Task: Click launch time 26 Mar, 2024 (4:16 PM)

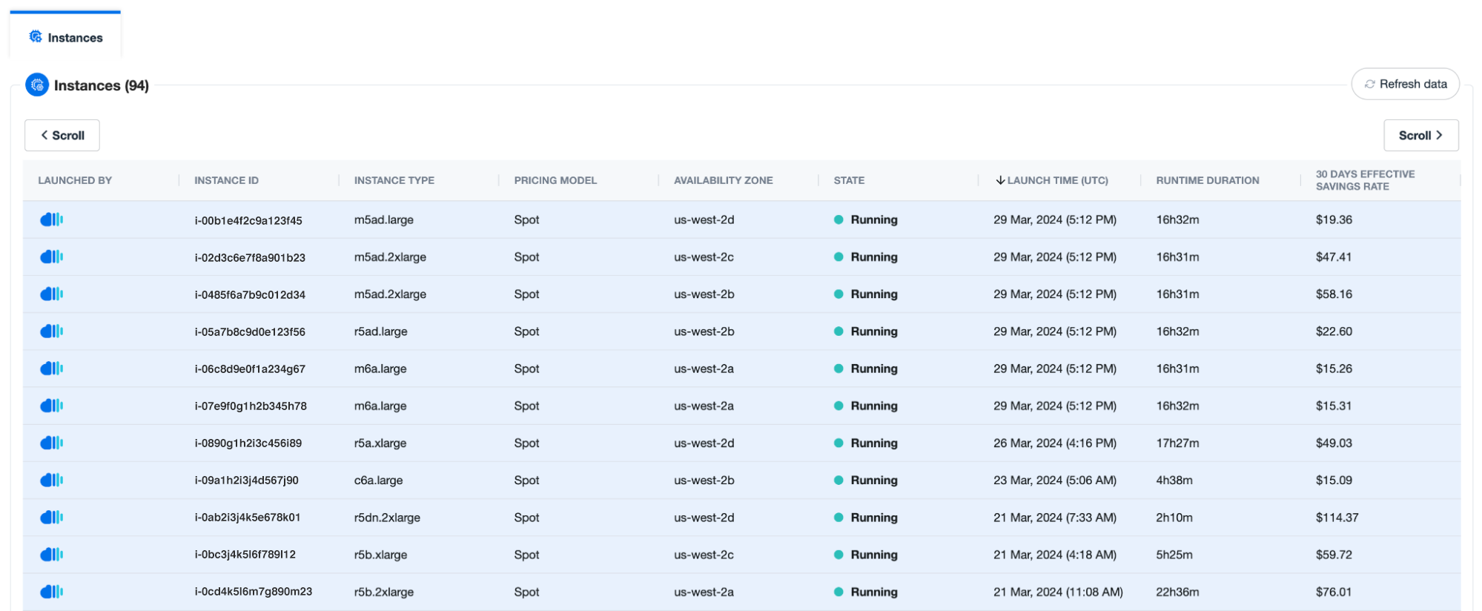Action: tap(1055, 443)
